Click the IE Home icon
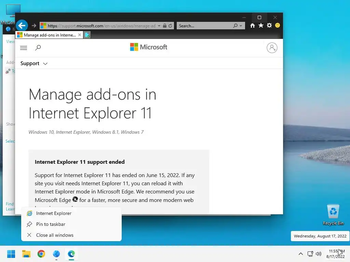Viewport: 350px width, 262px height. tap(253, 25)
